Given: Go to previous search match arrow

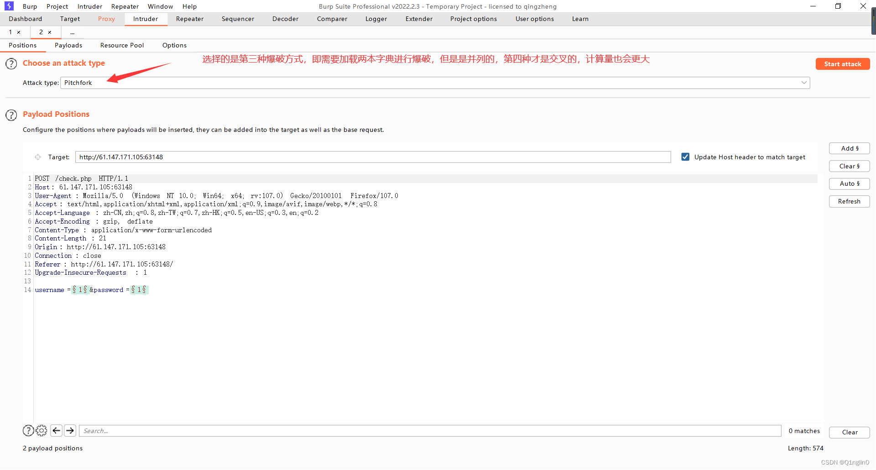Looking at the screenshot, I should pyautogui.click(x=57, y=431).
